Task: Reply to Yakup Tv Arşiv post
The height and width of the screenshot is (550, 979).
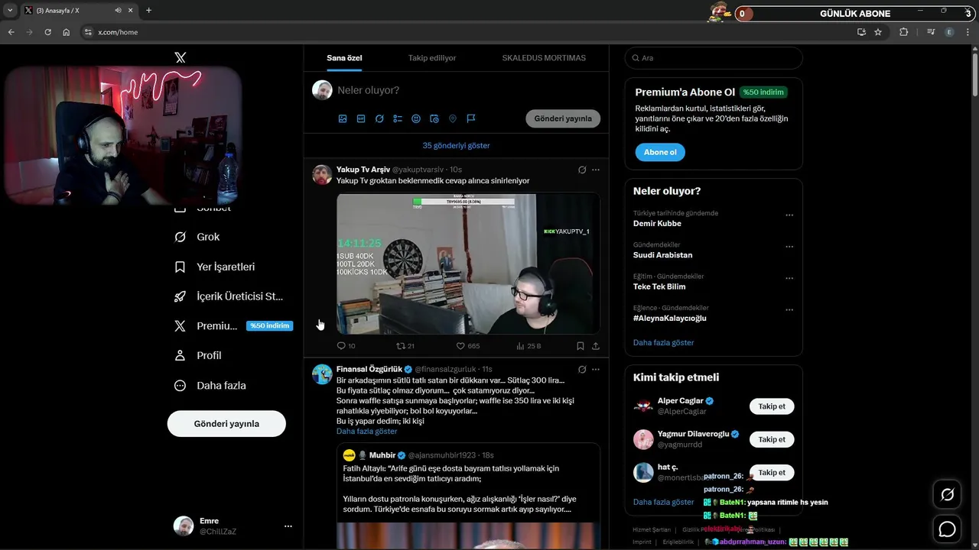Action: [x=346, y=346]
